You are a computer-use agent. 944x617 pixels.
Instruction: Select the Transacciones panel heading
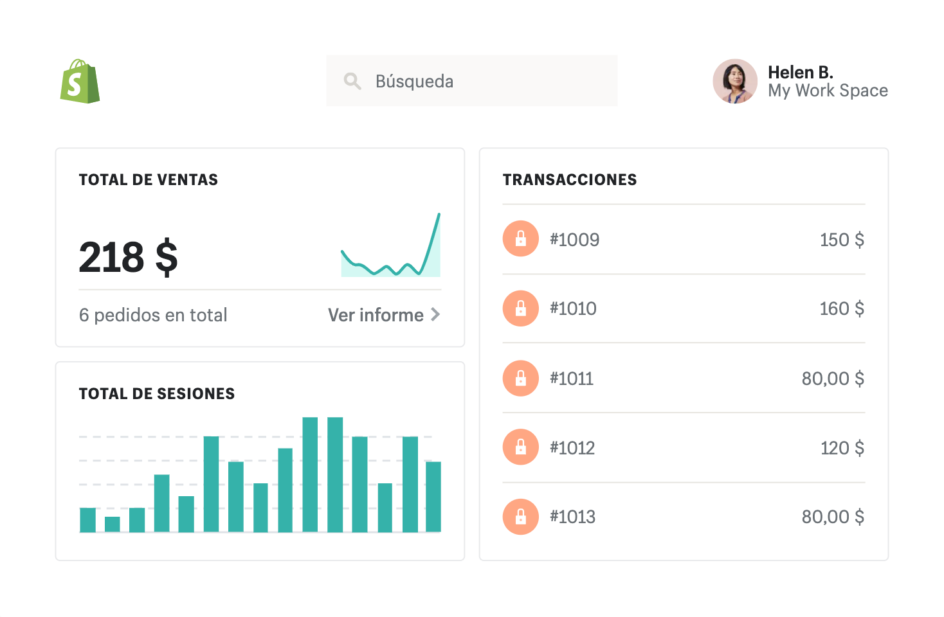point(570,180)
